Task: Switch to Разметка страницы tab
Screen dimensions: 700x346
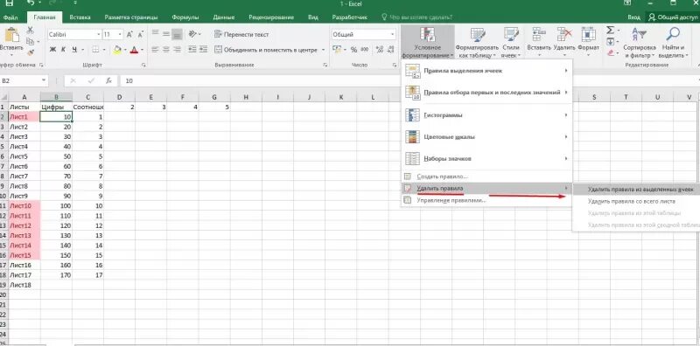Action: [x=131, y=17]
